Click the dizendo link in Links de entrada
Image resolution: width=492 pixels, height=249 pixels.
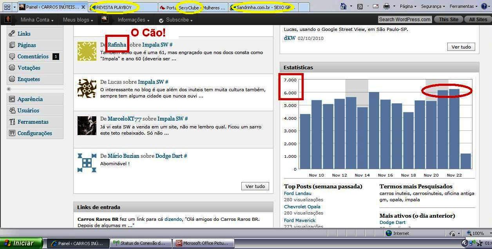click(x=173, y=219)
